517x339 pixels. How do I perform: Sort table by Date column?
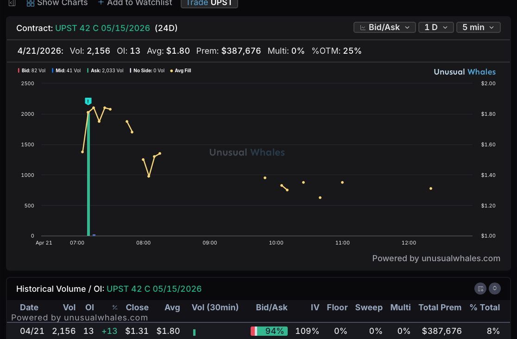tap(29, 308)
